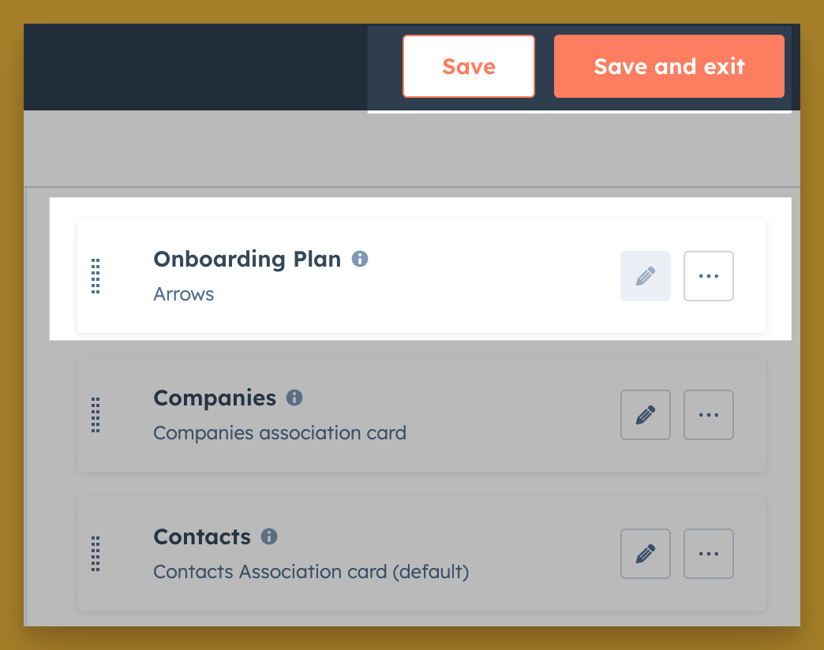Click the Save button
Viewport: 824px width, 650px height.
[468, 66]
